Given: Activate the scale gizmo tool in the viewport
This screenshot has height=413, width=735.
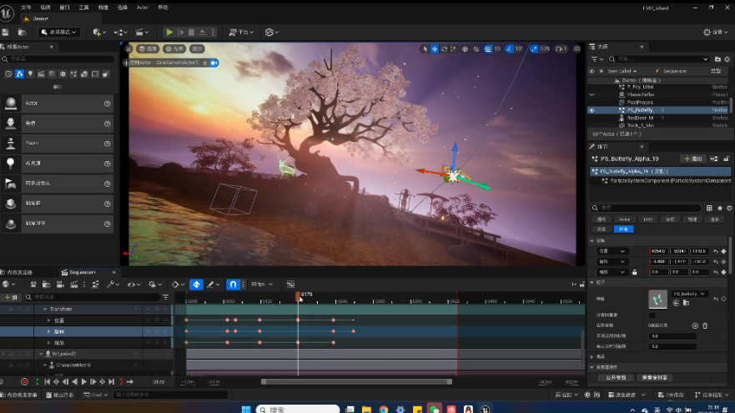Looking at the screenshot, I should click(x=453, y=48).
